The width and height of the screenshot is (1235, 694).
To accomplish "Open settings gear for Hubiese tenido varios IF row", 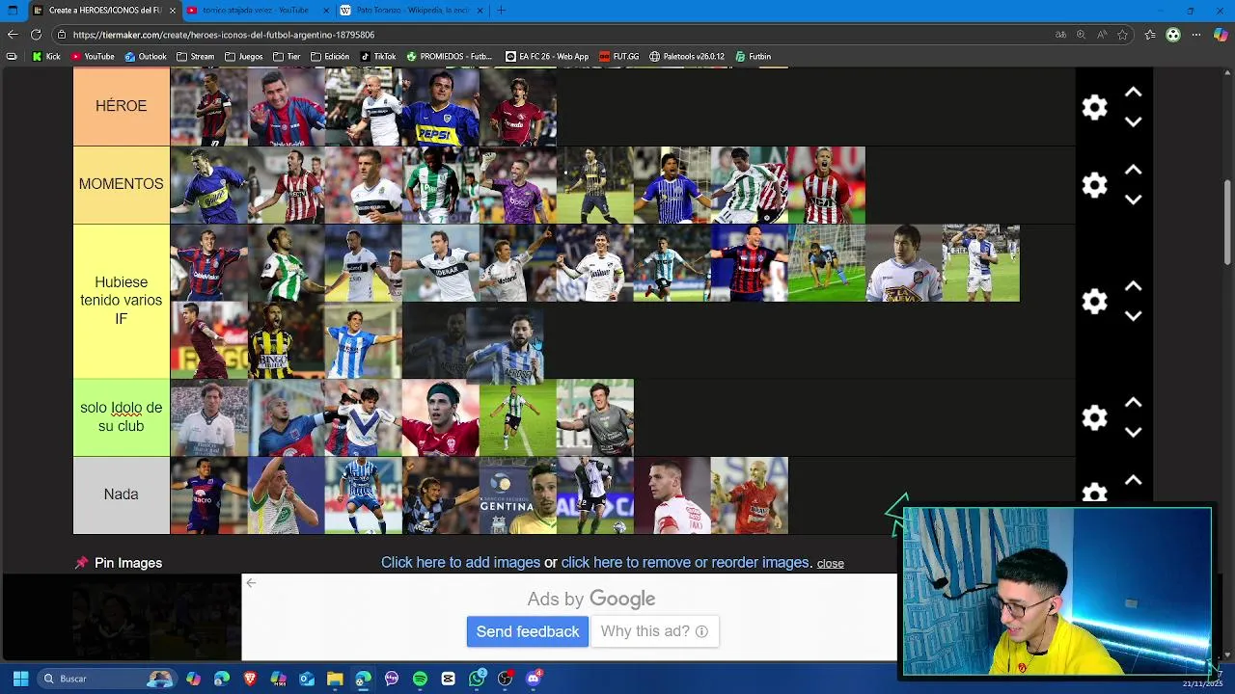I will tap(1094, 302).
